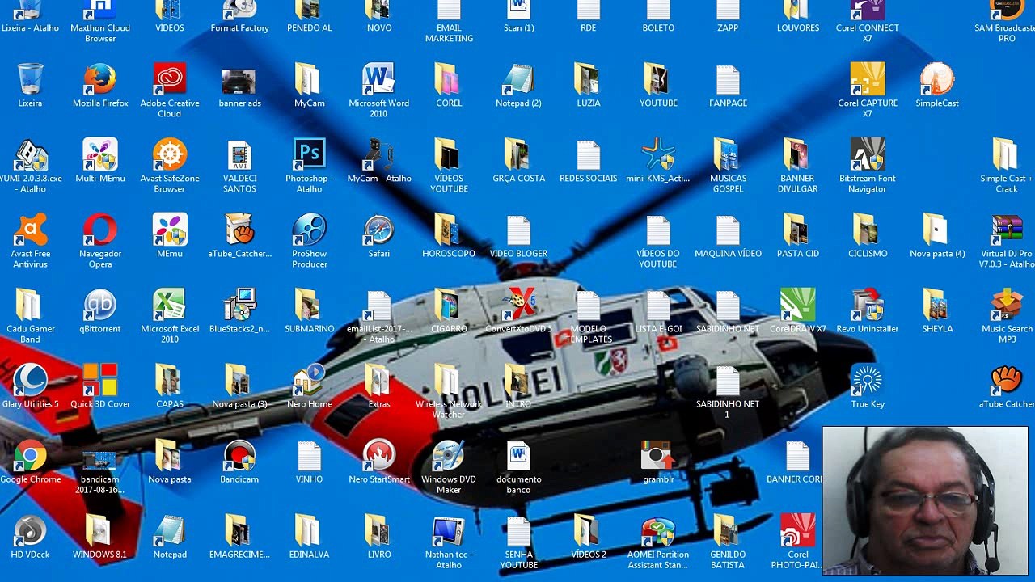Open the FANPAGE file
Screen dimensions: 1035x582
tap(728, 80)
